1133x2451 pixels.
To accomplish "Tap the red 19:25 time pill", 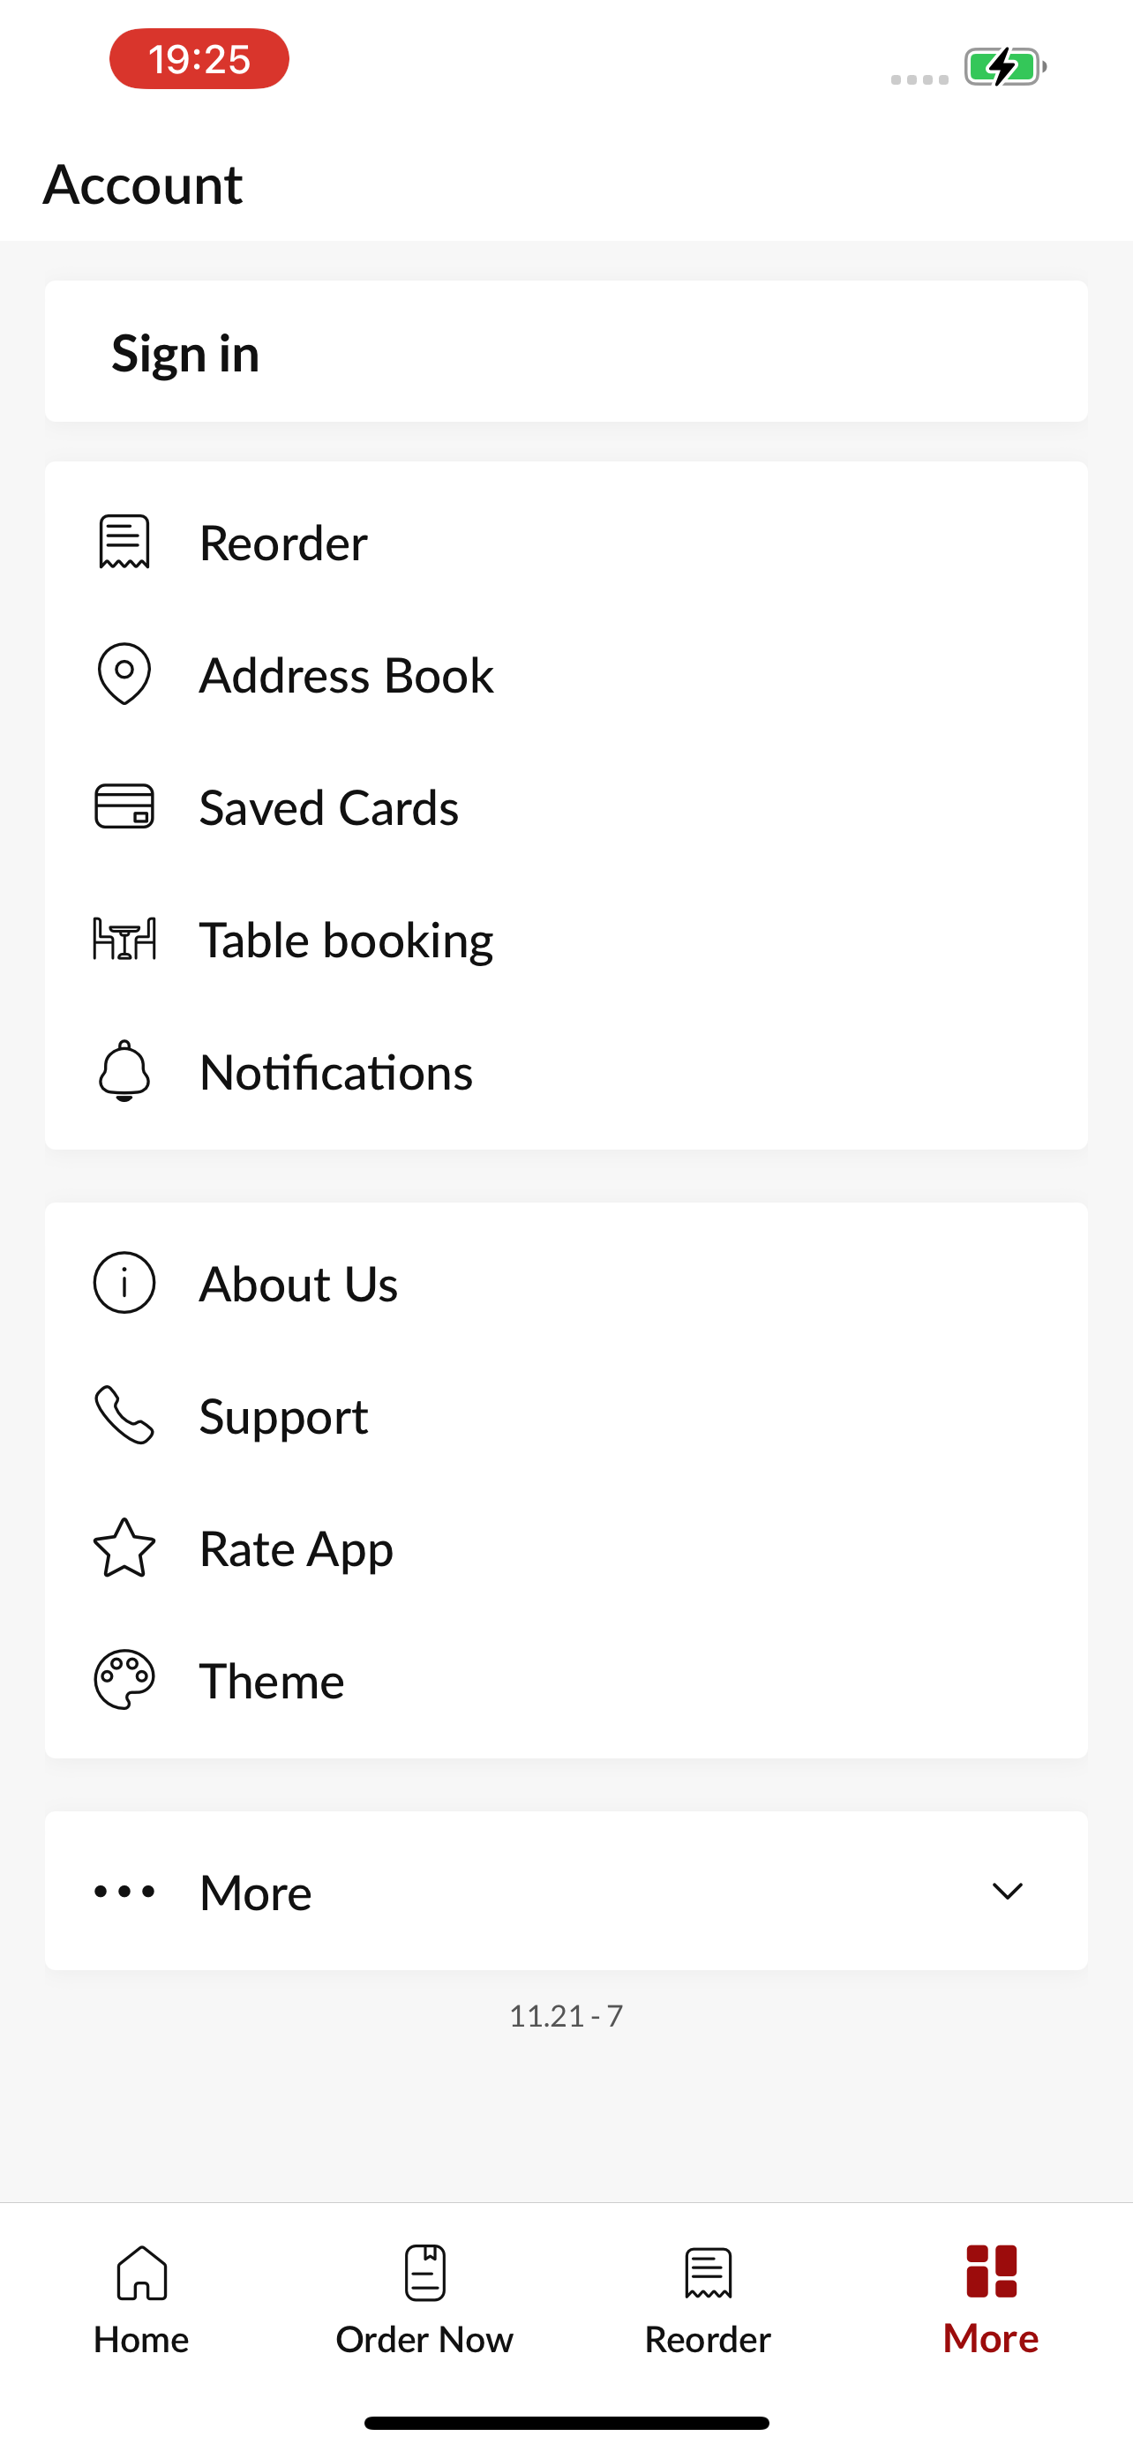I will (x=199, y=59).
